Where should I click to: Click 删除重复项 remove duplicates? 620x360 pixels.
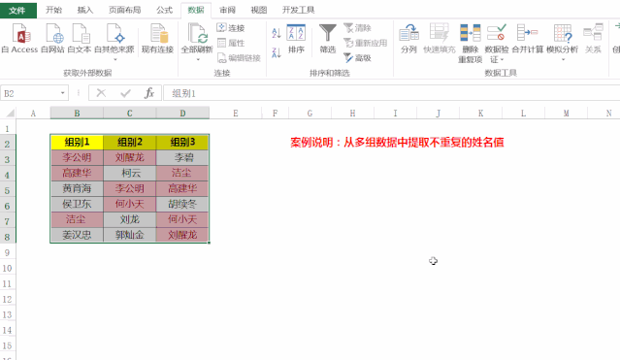coord(471,44)
